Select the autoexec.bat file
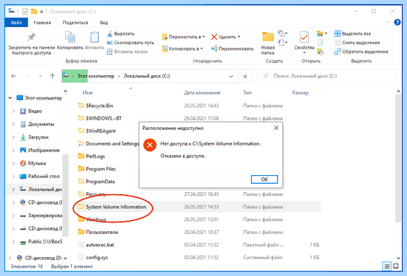Image resolution: width=407 pixels, height=276 pixels. 96,245
